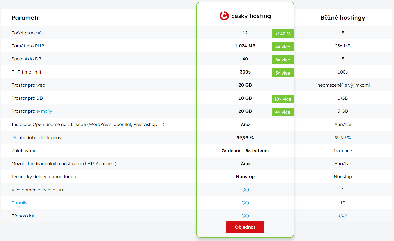Click the 10× více badge
This screenshot has width=394, height=241.
coord(283,99)
